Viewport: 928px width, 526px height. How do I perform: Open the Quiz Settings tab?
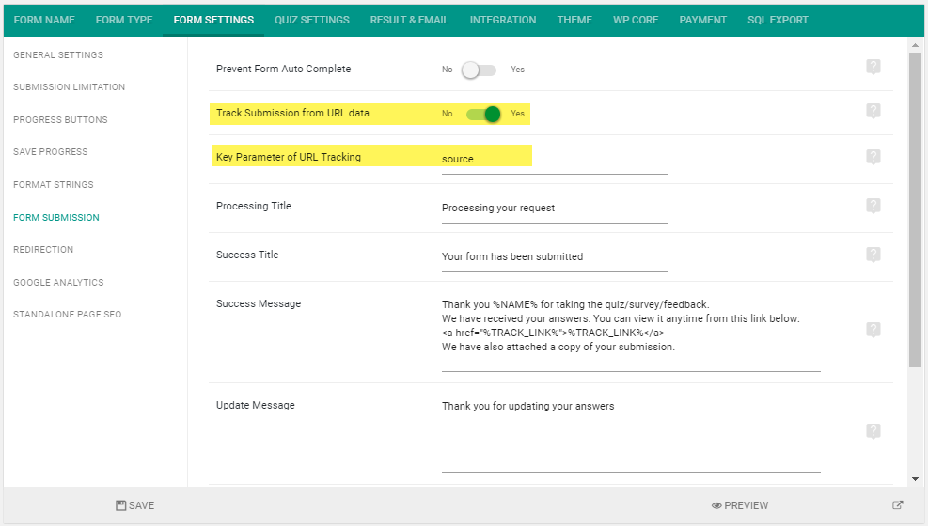[x=312, y=20]
